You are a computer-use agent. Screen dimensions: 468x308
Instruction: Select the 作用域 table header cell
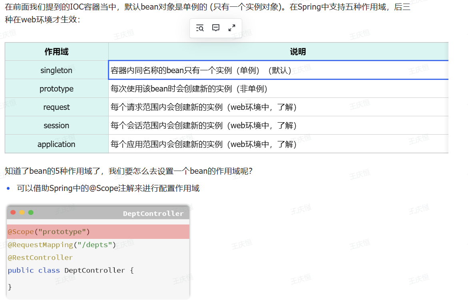click(56, 52)
